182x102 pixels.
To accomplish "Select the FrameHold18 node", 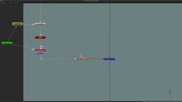I will click(x=17, y=24).
